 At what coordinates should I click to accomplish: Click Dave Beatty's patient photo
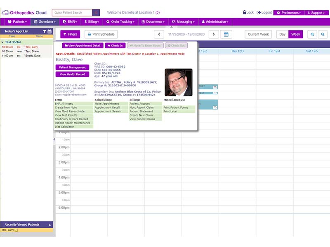point(179,82)
